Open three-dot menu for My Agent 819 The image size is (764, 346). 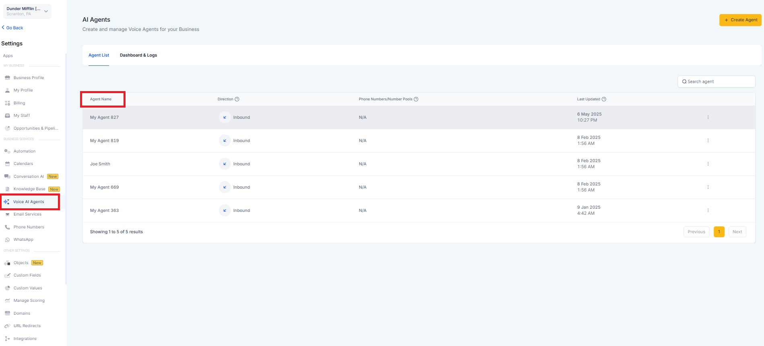(x=708, y=141)
